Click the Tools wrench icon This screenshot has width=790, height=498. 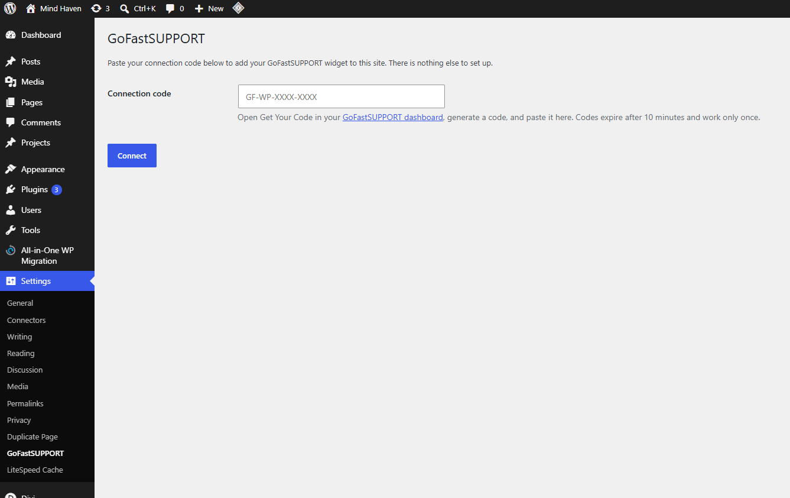click(x=11, y=230)
